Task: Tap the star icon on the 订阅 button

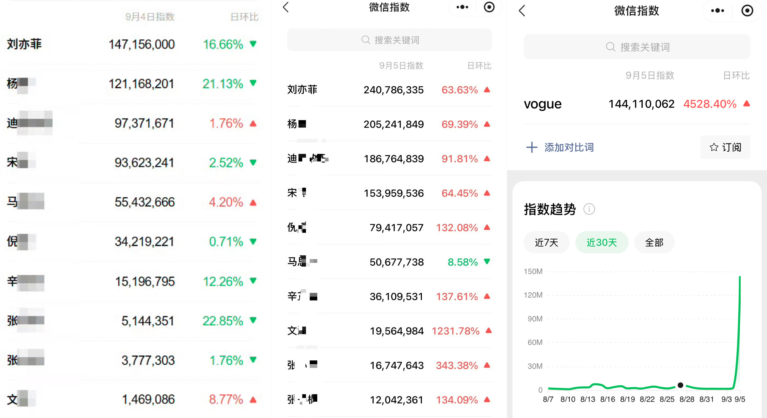Action: tap(714, 147)
